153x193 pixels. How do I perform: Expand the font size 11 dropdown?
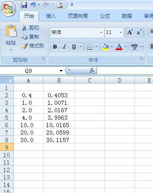click(121, 32)
